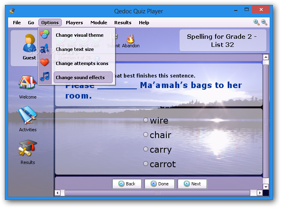Click the Qedoc app icon in title bar
The height and width of the screenshot is (208, 281).
12,11
